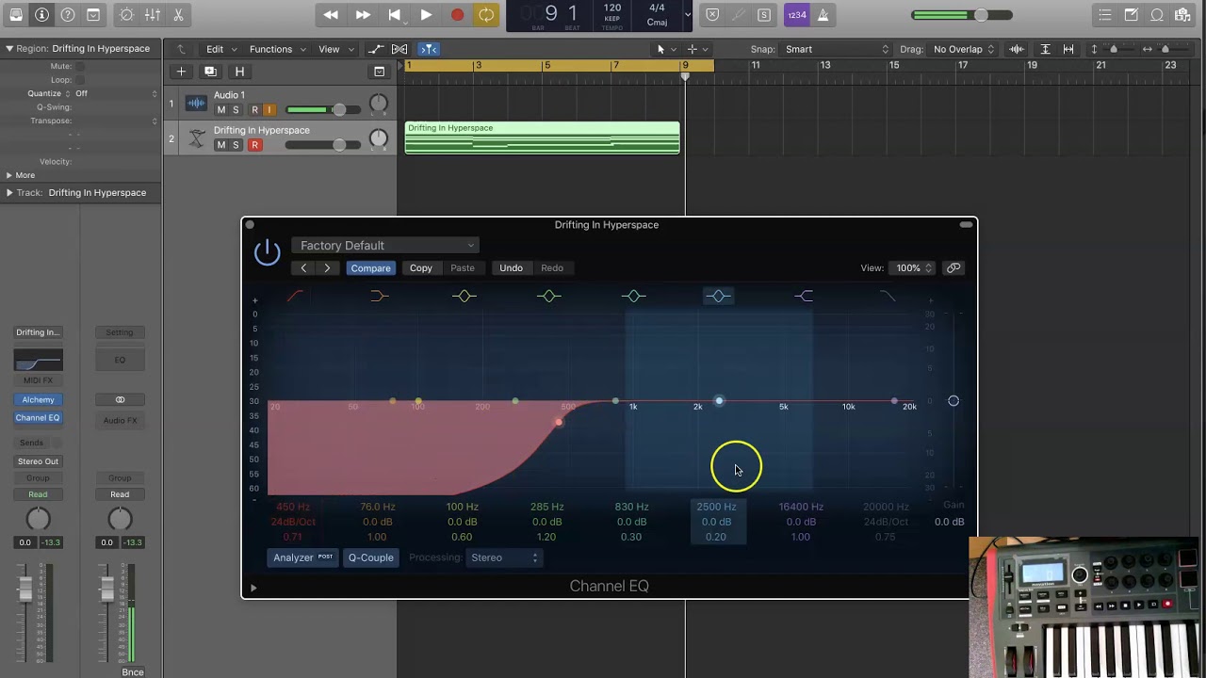The width and height of the screenshot is (1206, 678).
Task: Open the Quantize Off dropdown
Action: pyautogui.click(x=116, y=94)
